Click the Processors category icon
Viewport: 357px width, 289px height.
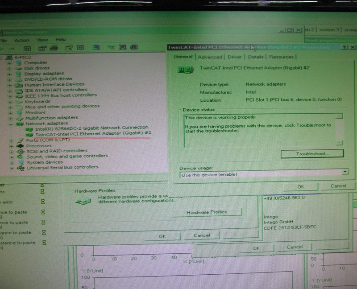click(x=20, y=146)
